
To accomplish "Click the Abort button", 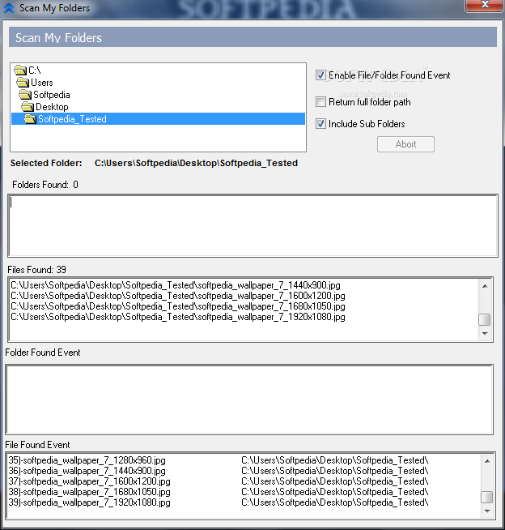I will click(405, 144).
